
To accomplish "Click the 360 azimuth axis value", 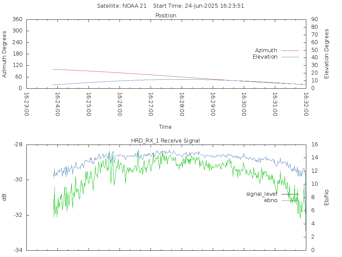I will (x=17, y=19).
